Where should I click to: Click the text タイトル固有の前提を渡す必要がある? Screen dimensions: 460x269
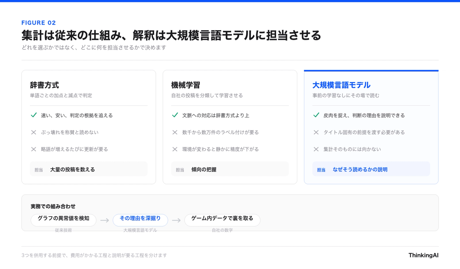364,132
